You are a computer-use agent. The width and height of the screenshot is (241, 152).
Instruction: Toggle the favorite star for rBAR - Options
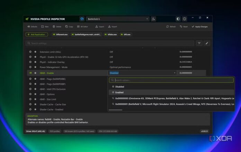pyautogui.click(x=35, y=94)
